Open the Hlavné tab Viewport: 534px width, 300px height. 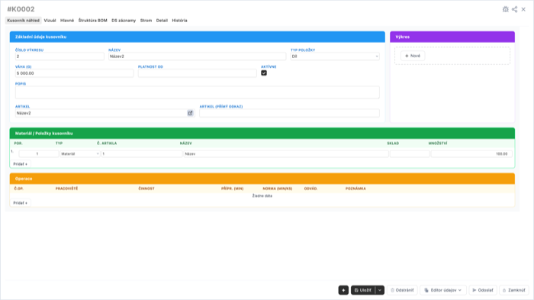pyautogui.click(x=67, y=21)
